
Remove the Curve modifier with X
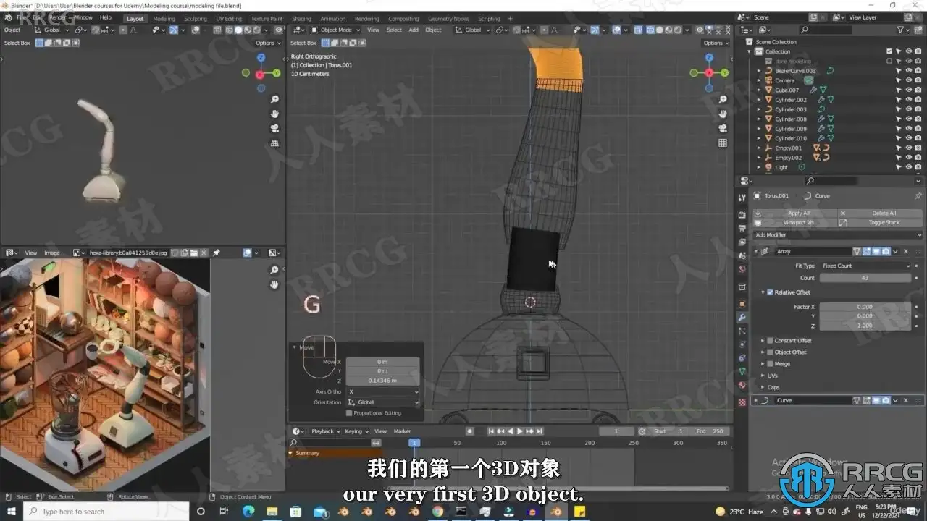tap(905, 400)
